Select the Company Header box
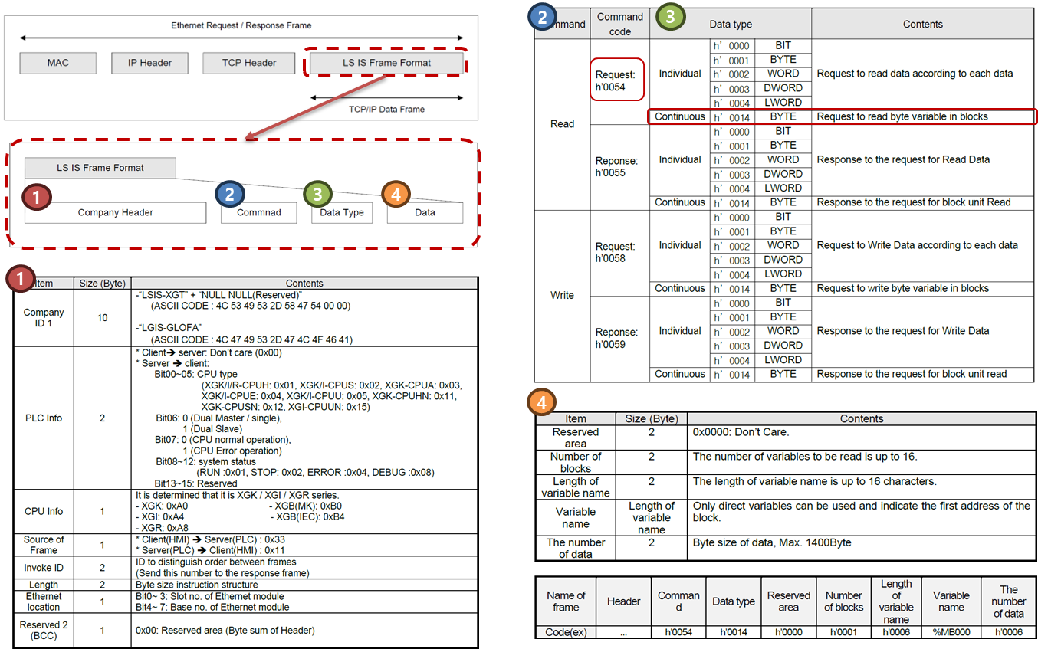The height and width of the screenshot is (649, 1038). 116,212
